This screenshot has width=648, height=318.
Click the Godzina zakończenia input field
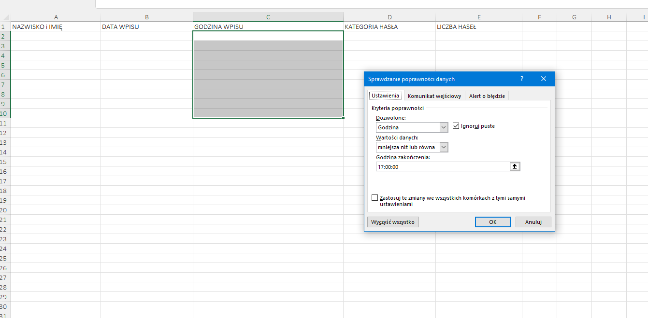[x=442, y=166]
